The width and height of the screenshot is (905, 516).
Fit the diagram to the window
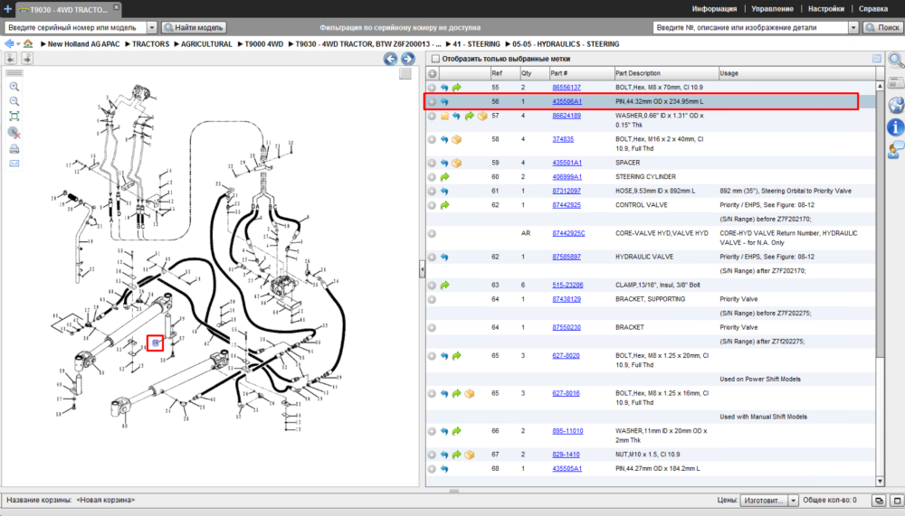pyautogui.click(x=14, y=117)
